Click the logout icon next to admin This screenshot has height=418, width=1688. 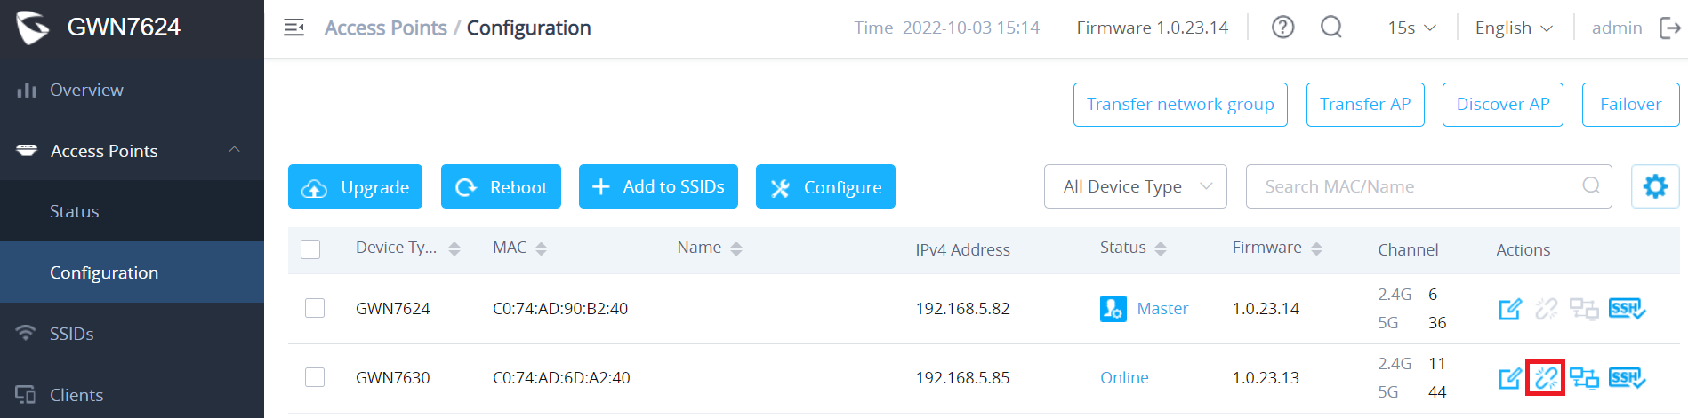click(1669, 28)
